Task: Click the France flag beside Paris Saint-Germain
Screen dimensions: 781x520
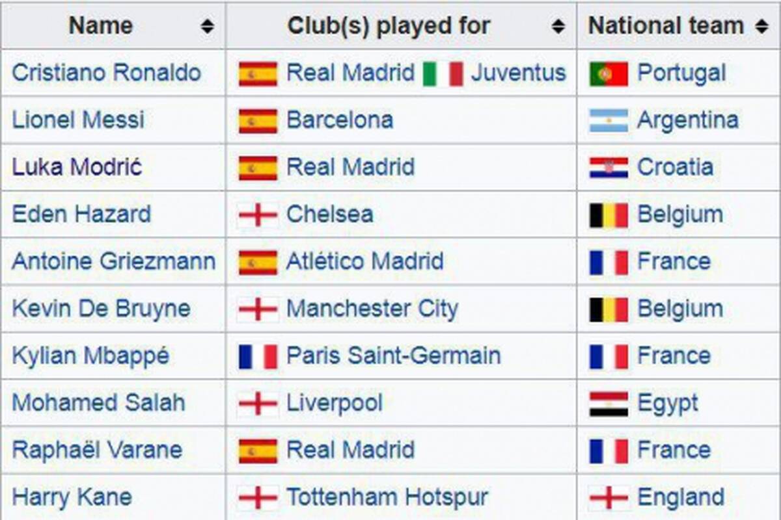Action: tap(258, 357)
